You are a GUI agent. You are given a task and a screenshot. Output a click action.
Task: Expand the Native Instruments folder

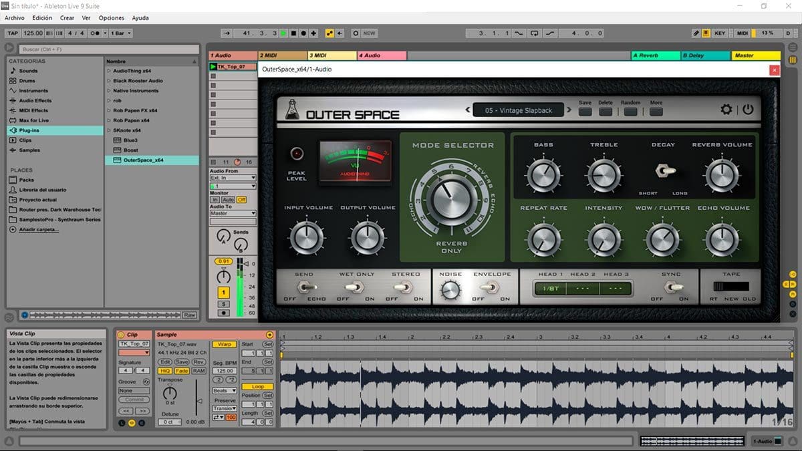click(x=109, y=91)
